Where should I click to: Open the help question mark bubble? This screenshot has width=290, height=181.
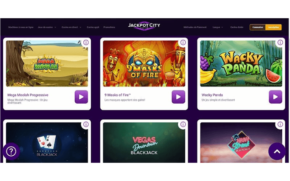pos(11,151)
